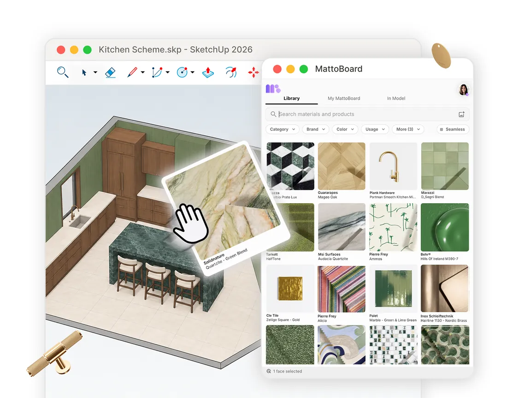507x398 pixels.
Task: Select the Albio Prato Lux cube tile thumbnail
Action: 290,166
